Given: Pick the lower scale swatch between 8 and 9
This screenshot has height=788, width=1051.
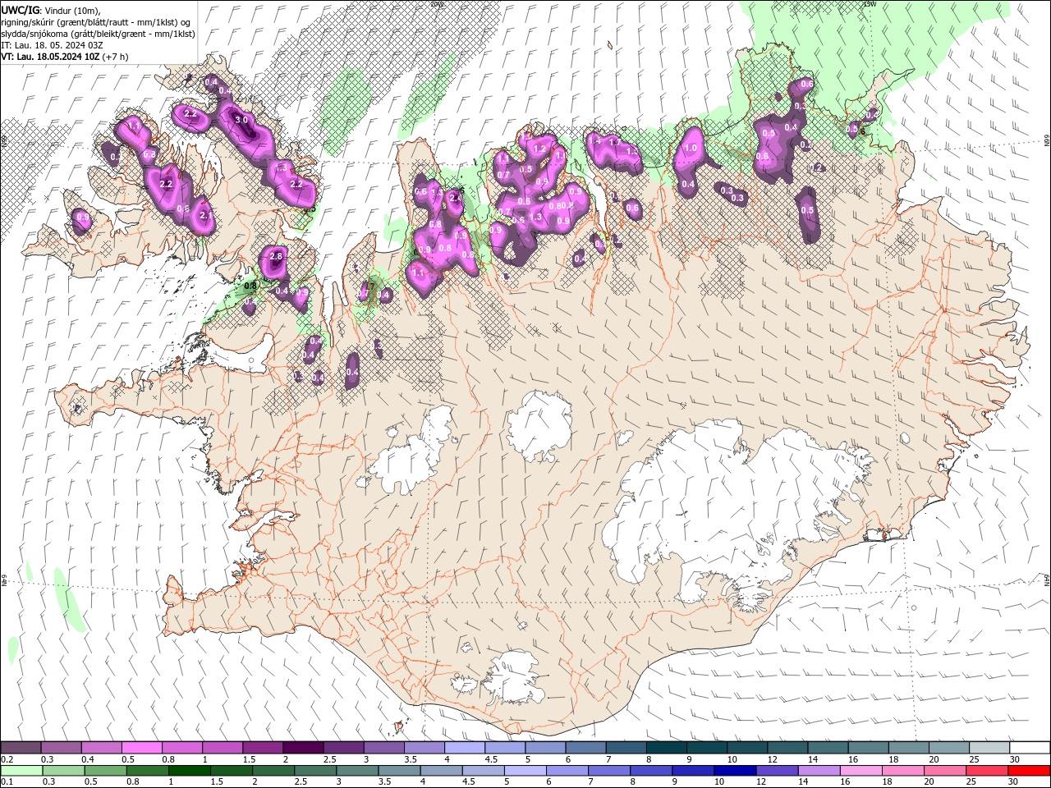Looking at the screenshot, I should pos(650,771).
